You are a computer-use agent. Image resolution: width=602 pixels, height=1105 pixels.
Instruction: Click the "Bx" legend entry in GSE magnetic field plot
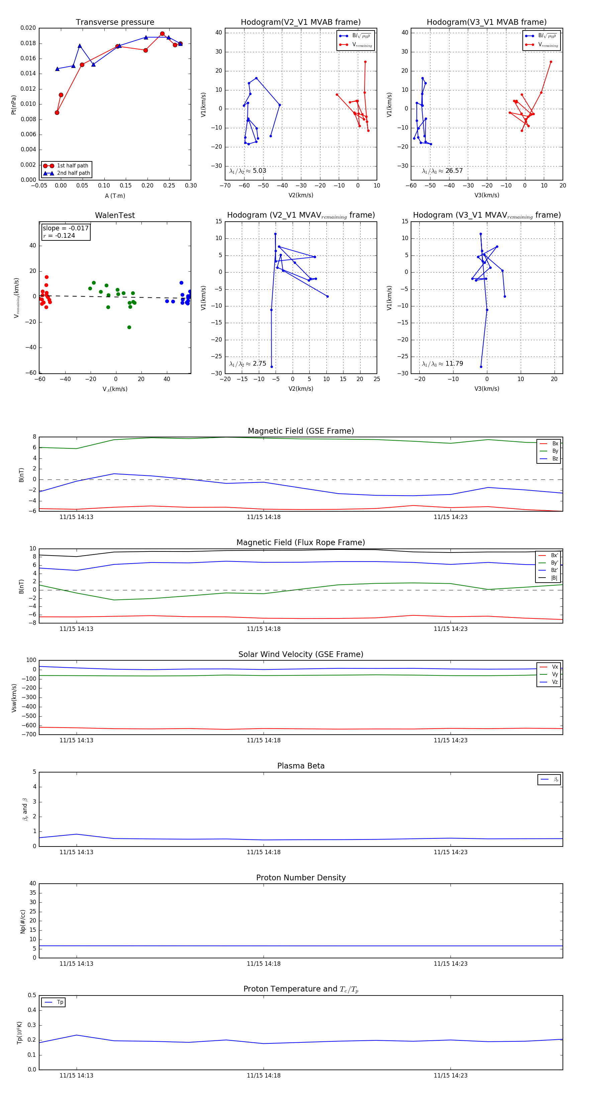549,444
